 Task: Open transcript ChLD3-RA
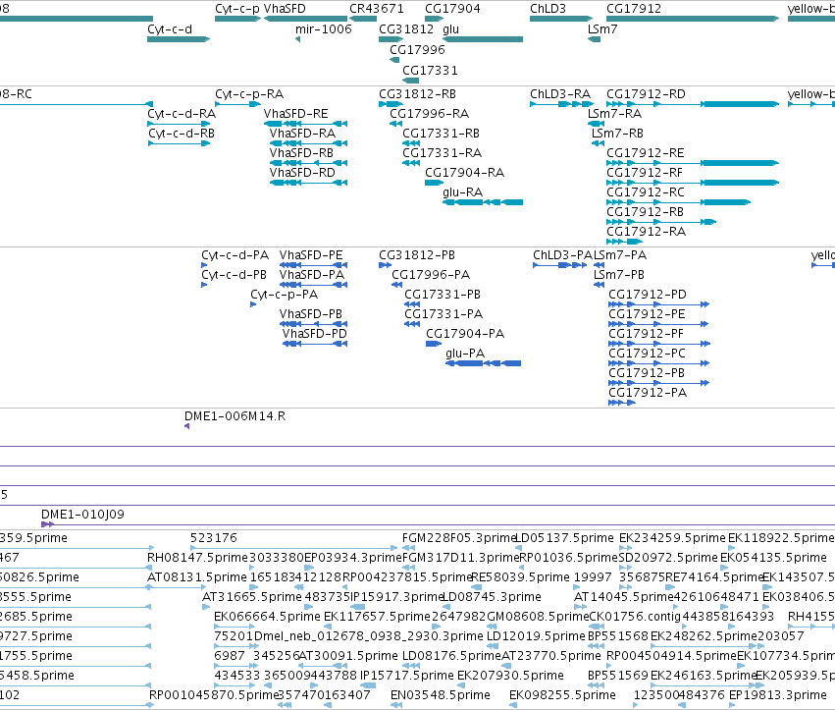point(561,104)
